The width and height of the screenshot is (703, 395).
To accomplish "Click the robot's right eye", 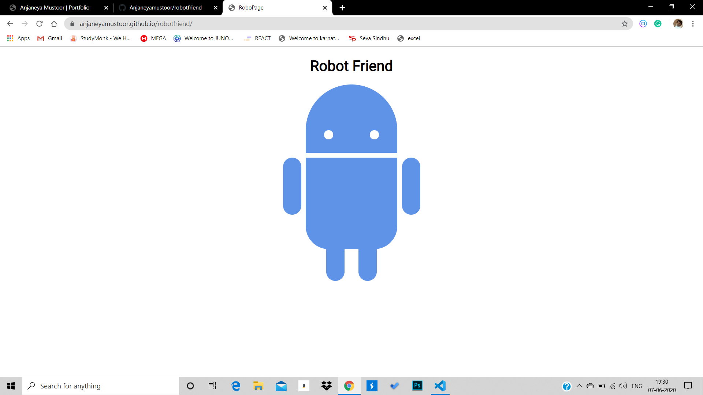I will 374,135.
